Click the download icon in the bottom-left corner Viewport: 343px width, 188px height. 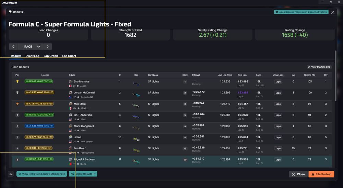point(11,174)
